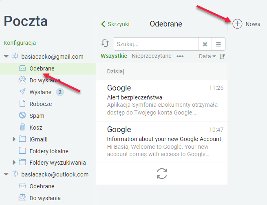Click the Wysłane paper plane icon
The width and height of the screenshot is (267, 205).
(x=22, y=92)
